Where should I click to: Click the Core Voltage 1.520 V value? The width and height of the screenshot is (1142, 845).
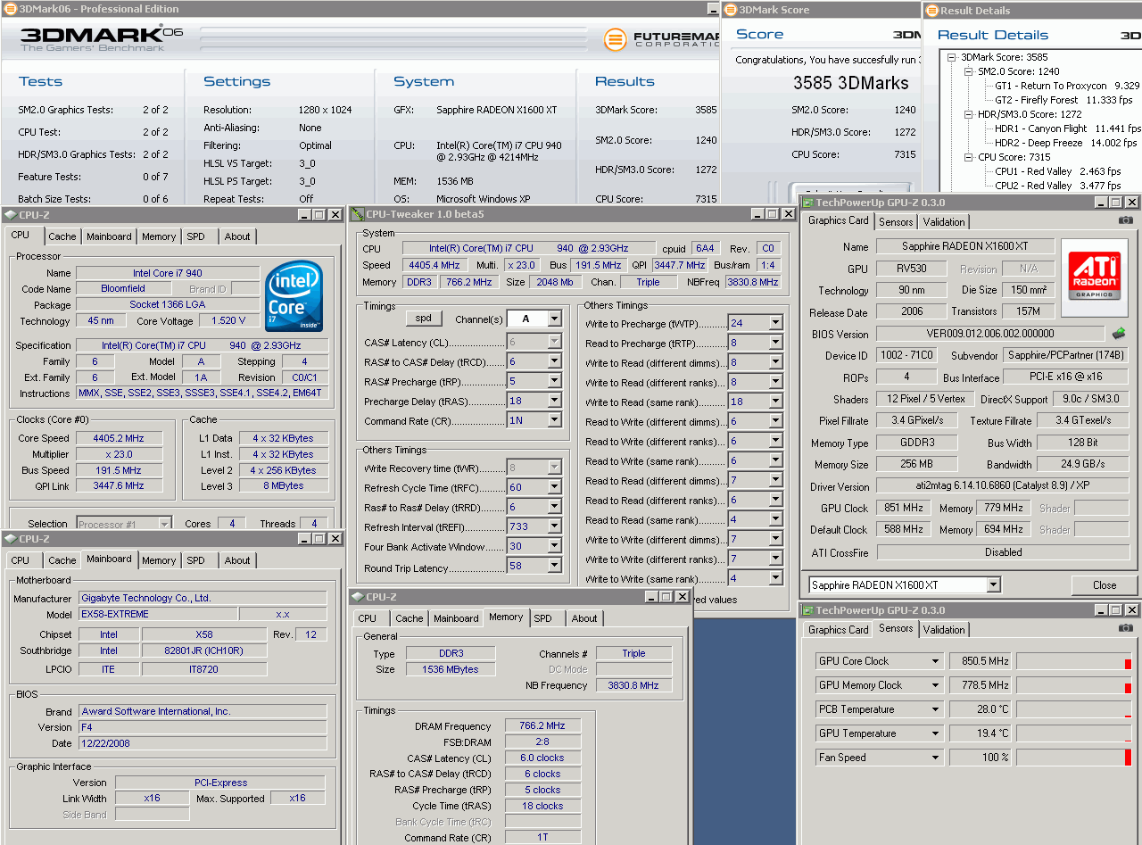[x=229, y=320]
